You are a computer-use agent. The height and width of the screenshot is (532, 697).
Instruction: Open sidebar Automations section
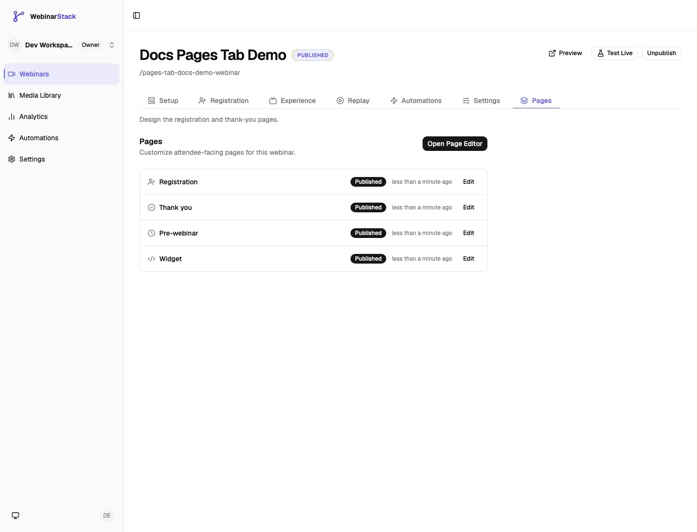pyautogui.click(x=61, y=138)
